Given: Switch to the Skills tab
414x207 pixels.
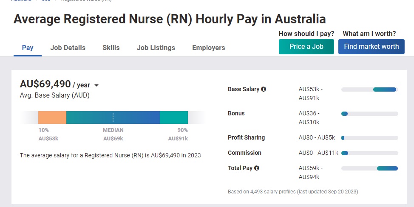Looking at the screenshot, I should [111, 48].
